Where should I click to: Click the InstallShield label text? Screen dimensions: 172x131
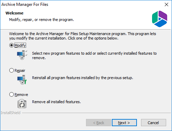click(11, 113)
